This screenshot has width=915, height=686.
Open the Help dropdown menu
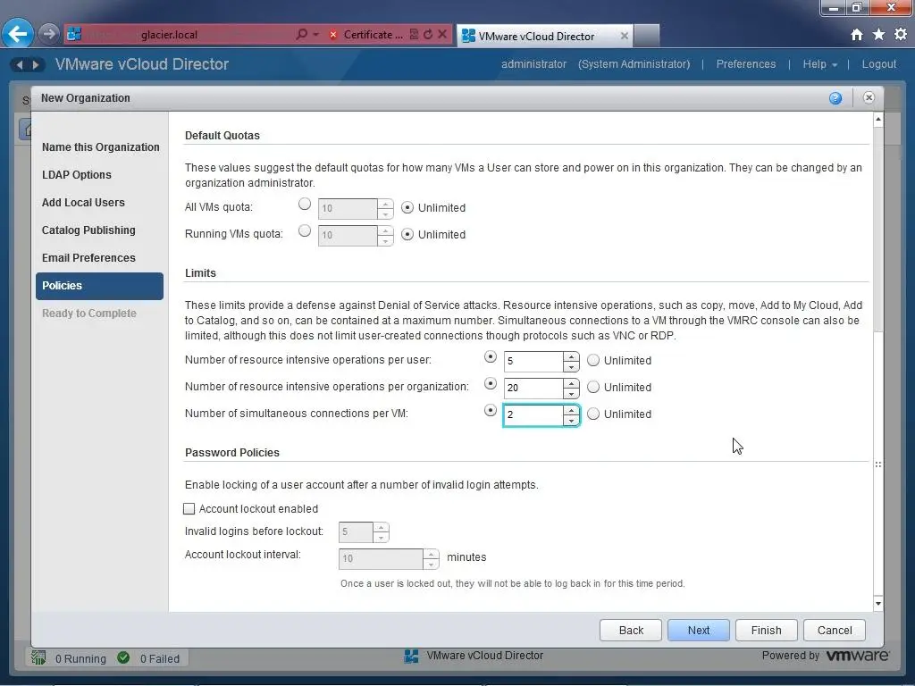(820, 64)
